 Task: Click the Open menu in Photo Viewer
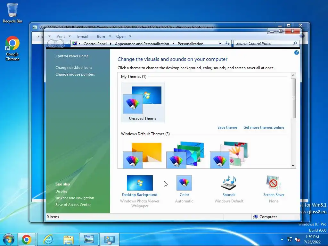(x=121, y=37)
